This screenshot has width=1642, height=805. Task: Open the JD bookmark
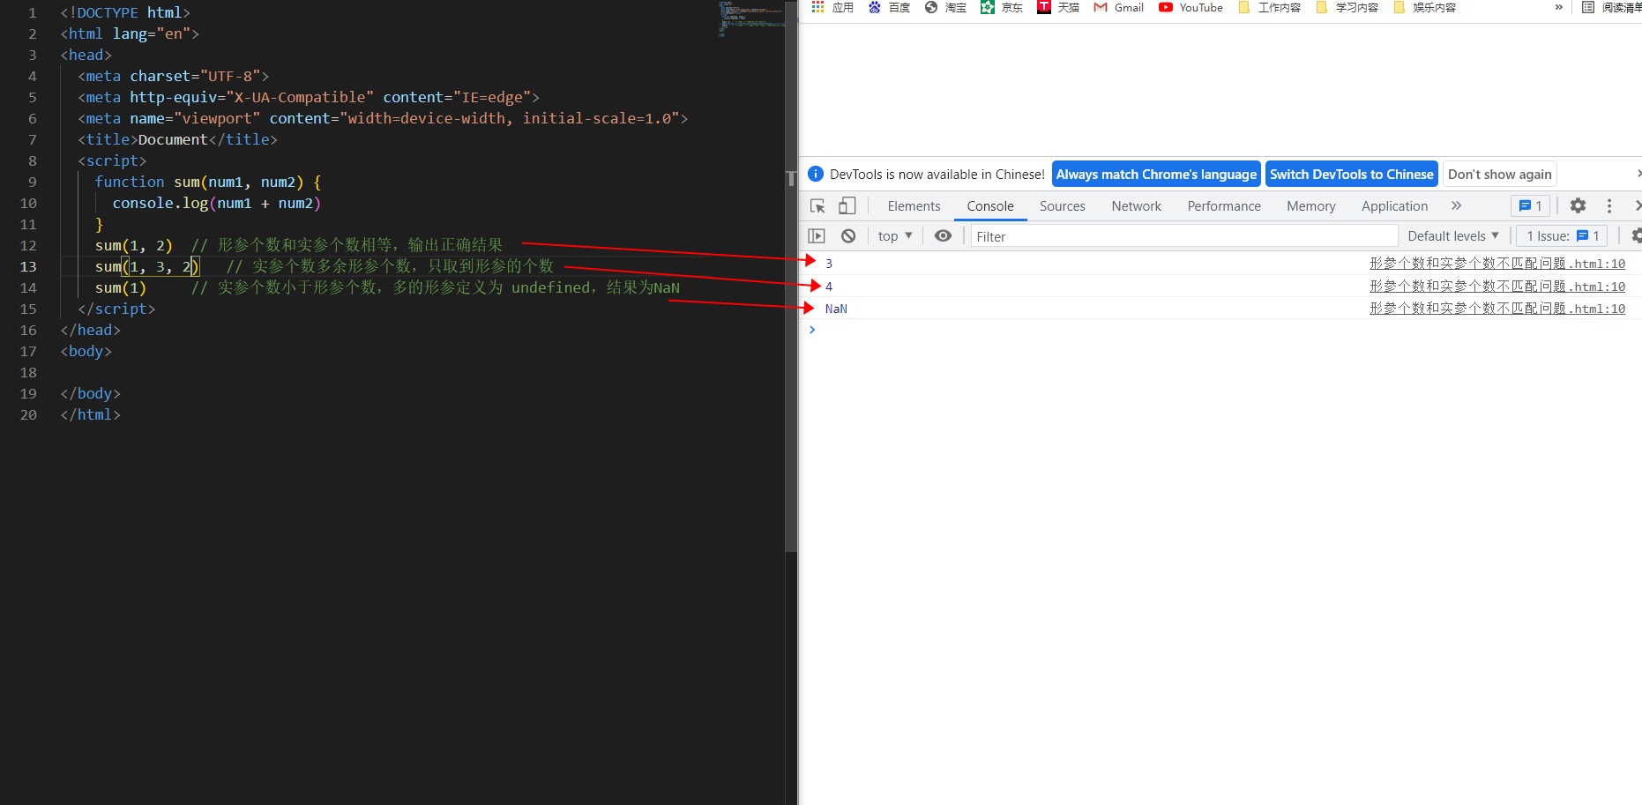click(1002, 7)
